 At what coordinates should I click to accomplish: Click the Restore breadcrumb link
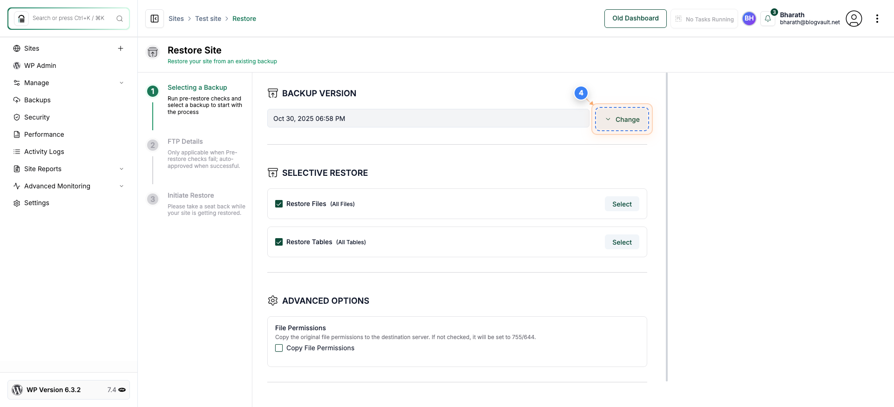pos(244,19)
